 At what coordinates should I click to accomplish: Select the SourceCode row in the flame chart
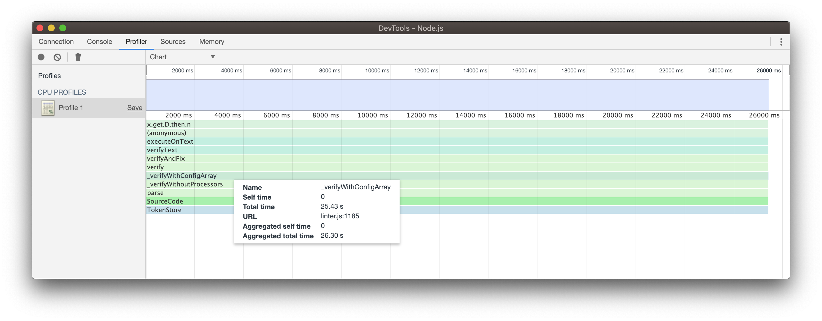[x=176, y=201]
